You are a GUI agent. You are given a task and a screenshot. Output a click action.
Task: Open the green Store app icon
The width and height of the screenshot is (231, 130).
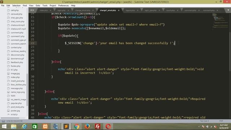[35, 126]
